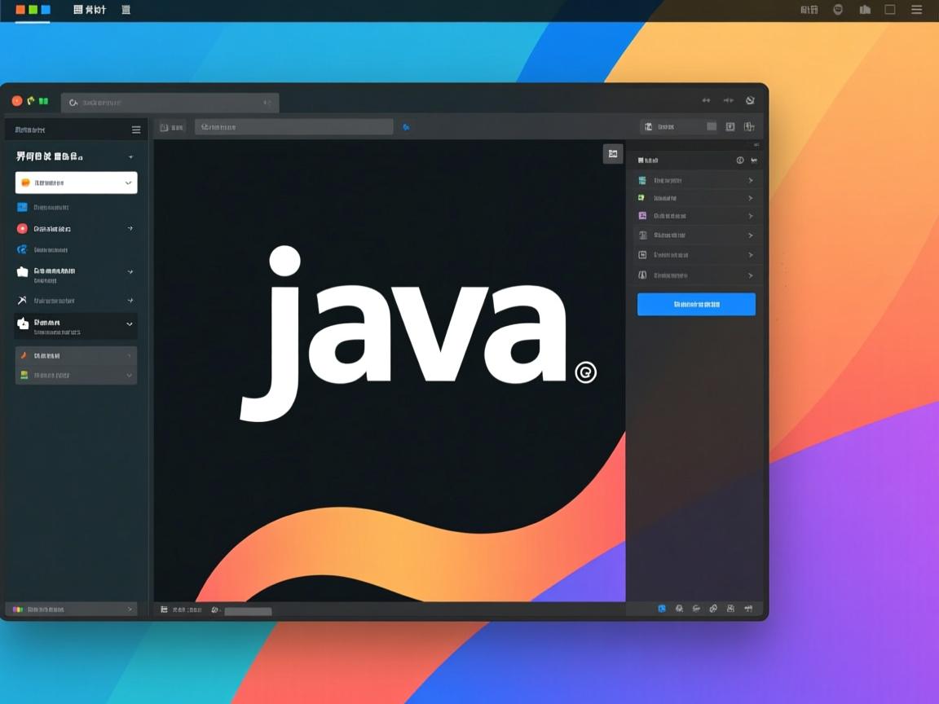
Task: Click the camera icon on the Java preview
Action: point(613,153)
